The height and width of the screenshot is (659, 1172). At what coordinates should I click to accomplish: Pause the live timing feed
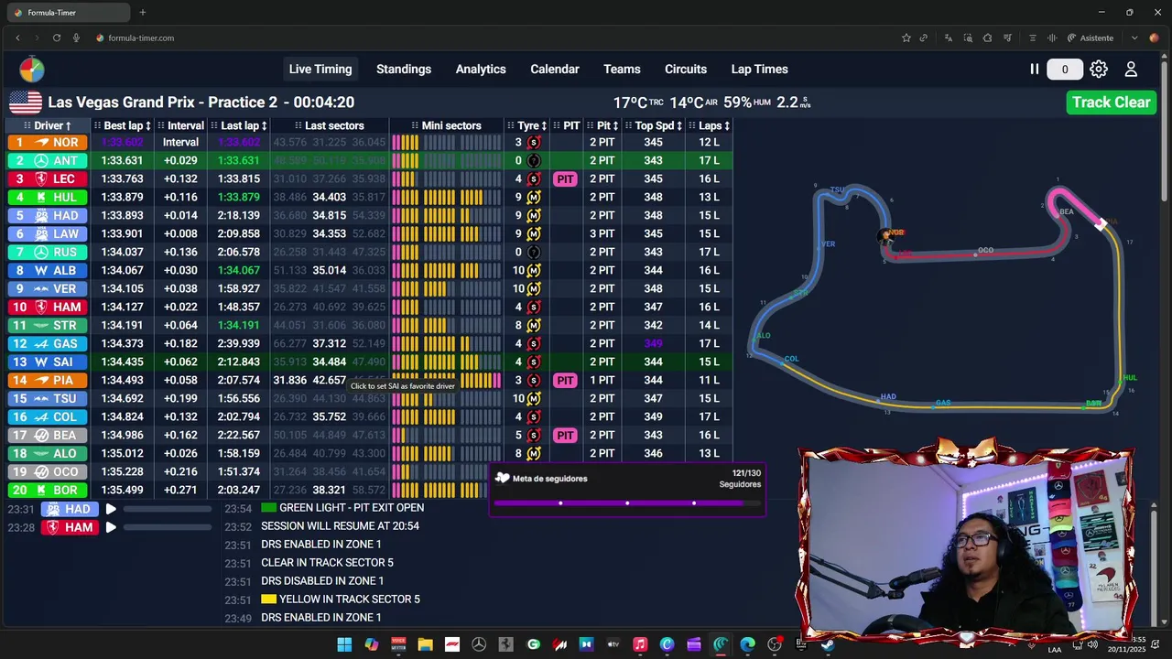[x=1035, y=70]
